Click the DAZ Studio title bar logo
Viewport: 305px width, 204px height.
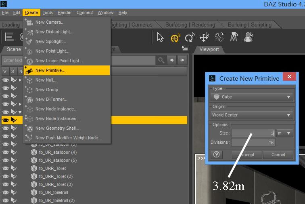(x=4, y=4)
